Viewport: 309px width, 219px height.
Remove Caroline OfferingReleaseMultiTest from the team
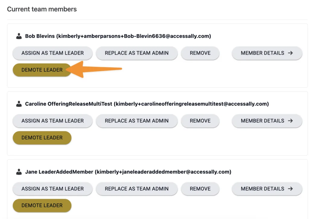coord(200,121)
